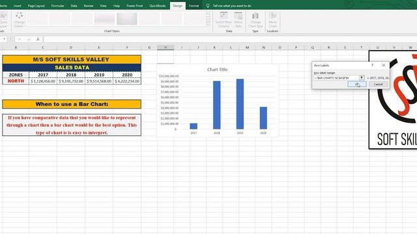
Task: Click the ZONES cell
Action: pos(16,75)
